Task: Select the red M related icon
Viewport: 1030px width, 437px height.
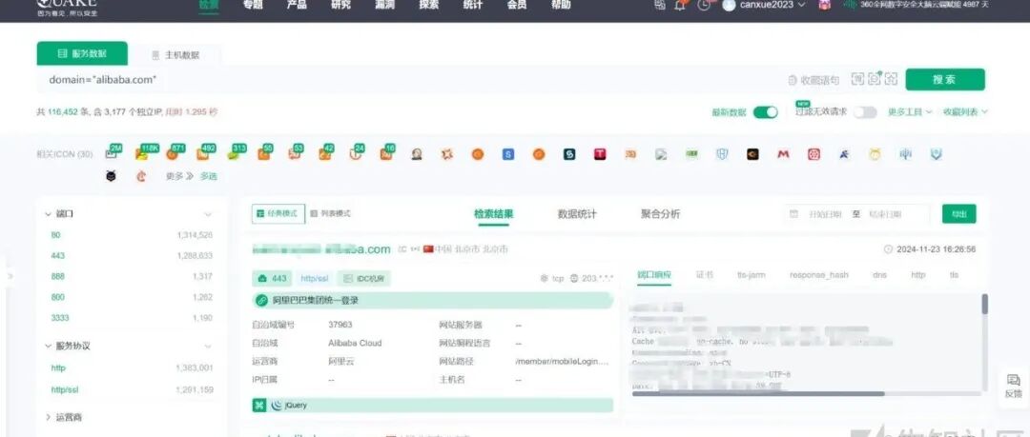Action: pos(783,154)
